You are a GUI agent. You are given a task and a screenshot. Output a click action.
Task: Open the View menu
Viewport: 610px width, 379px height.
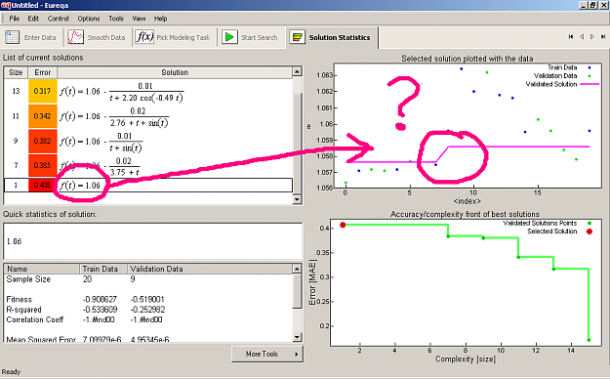point(139,19)
